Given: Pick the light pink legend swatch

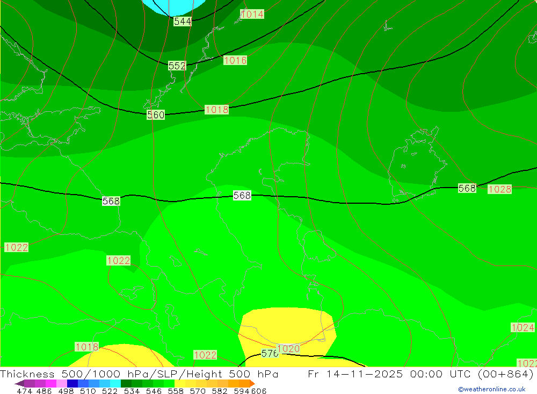Looking at the screenshot, I should click(62, 383).
